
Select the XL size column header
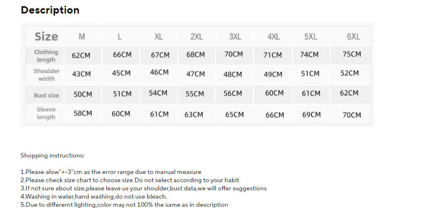point(159,37)
